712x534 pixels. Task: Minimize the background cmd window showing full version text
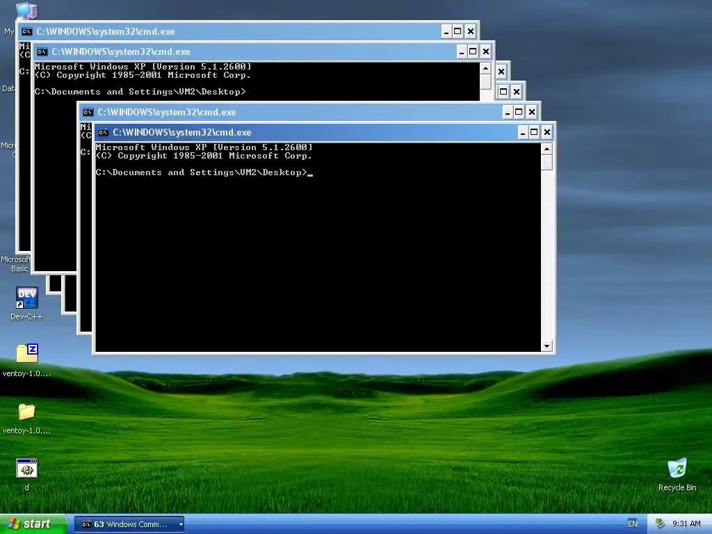(462, 51)
